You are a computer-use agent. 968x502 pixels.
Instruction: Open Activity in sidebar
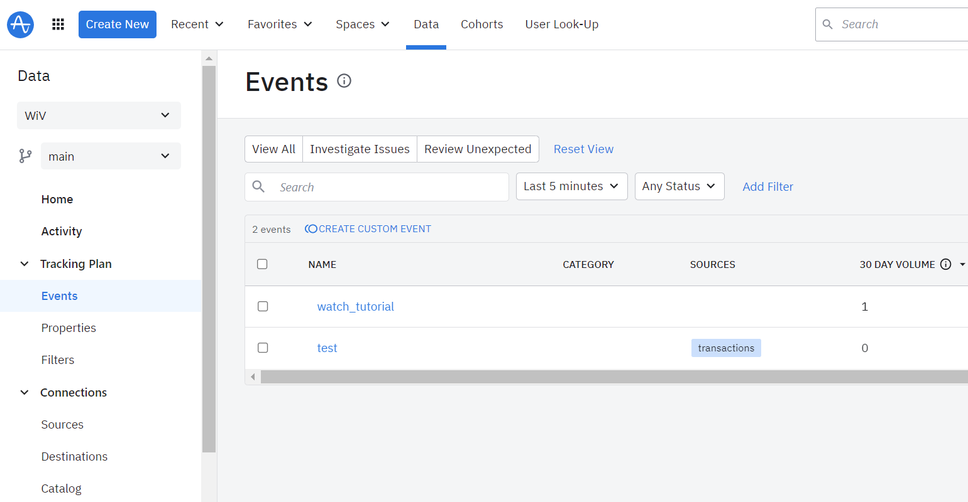pyautogui.click(x=62, y=232)
